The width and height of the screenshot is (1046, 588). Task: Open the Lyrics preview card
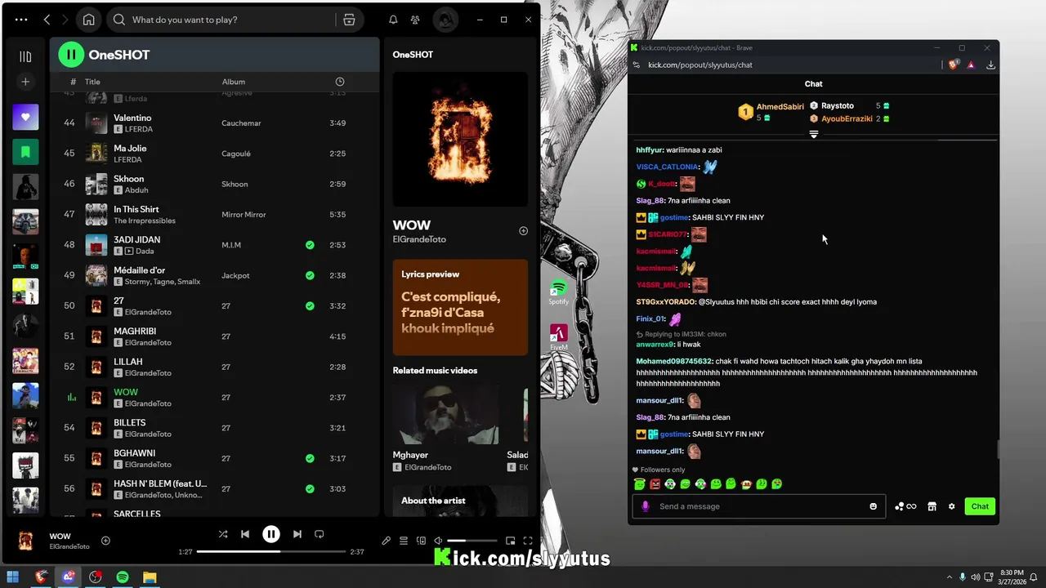[x=460, y=307]
